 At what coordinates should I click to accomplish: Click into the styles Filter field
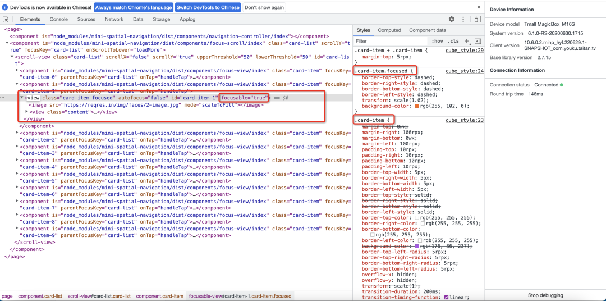pyautogui.click(x=391, y=41)
